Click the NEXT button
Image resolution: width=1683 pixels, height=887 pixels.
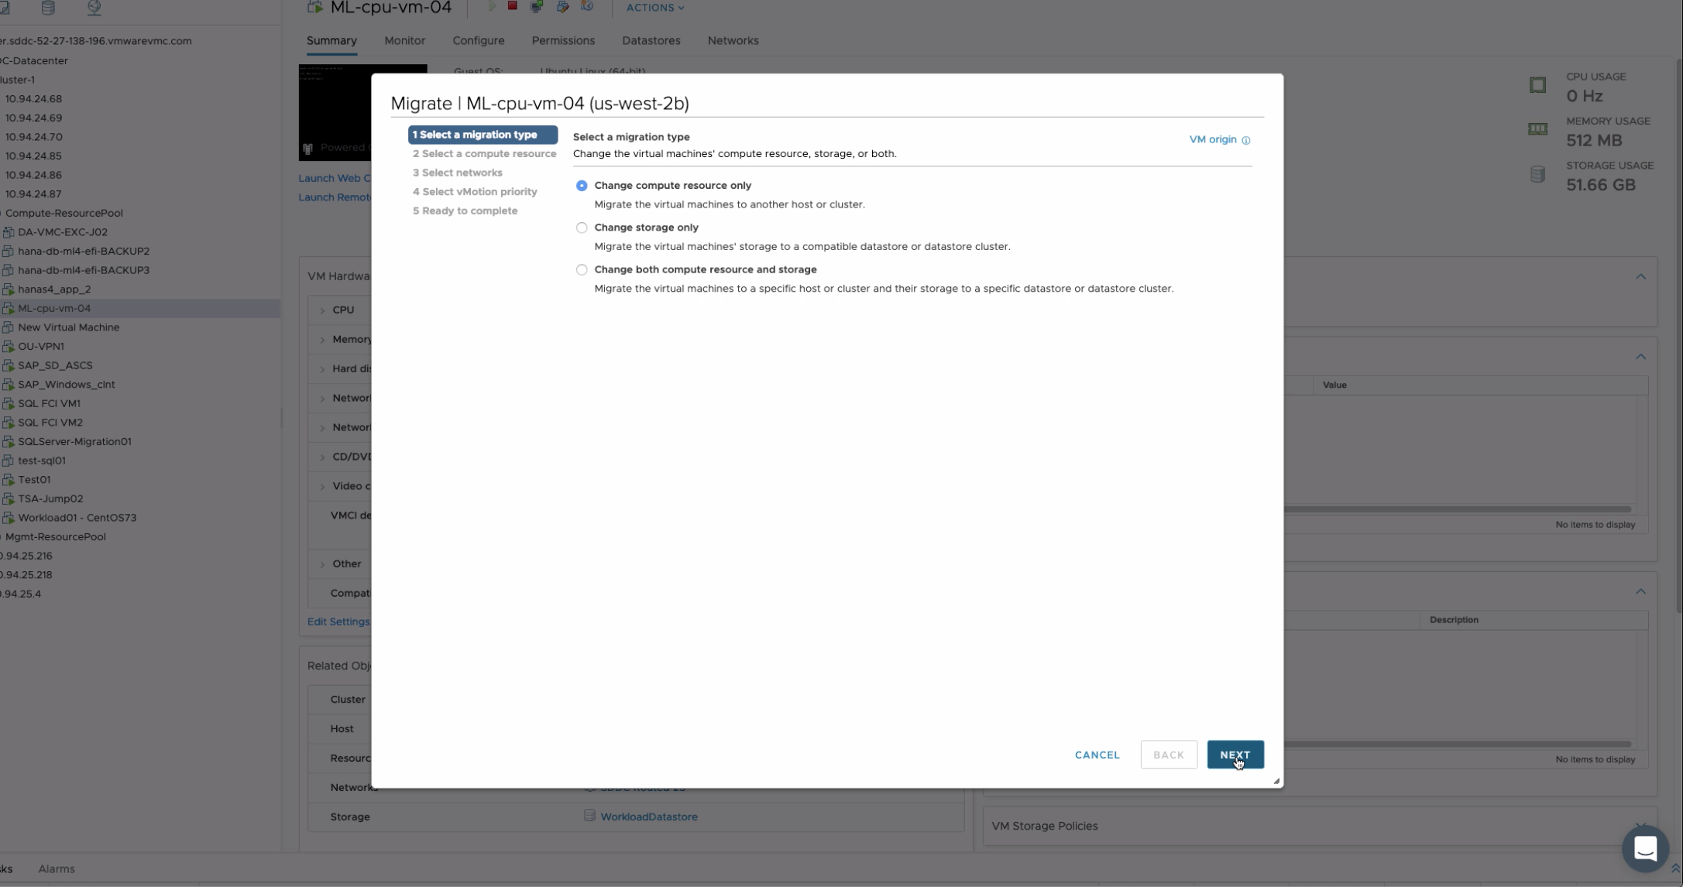click(1235, 755)
